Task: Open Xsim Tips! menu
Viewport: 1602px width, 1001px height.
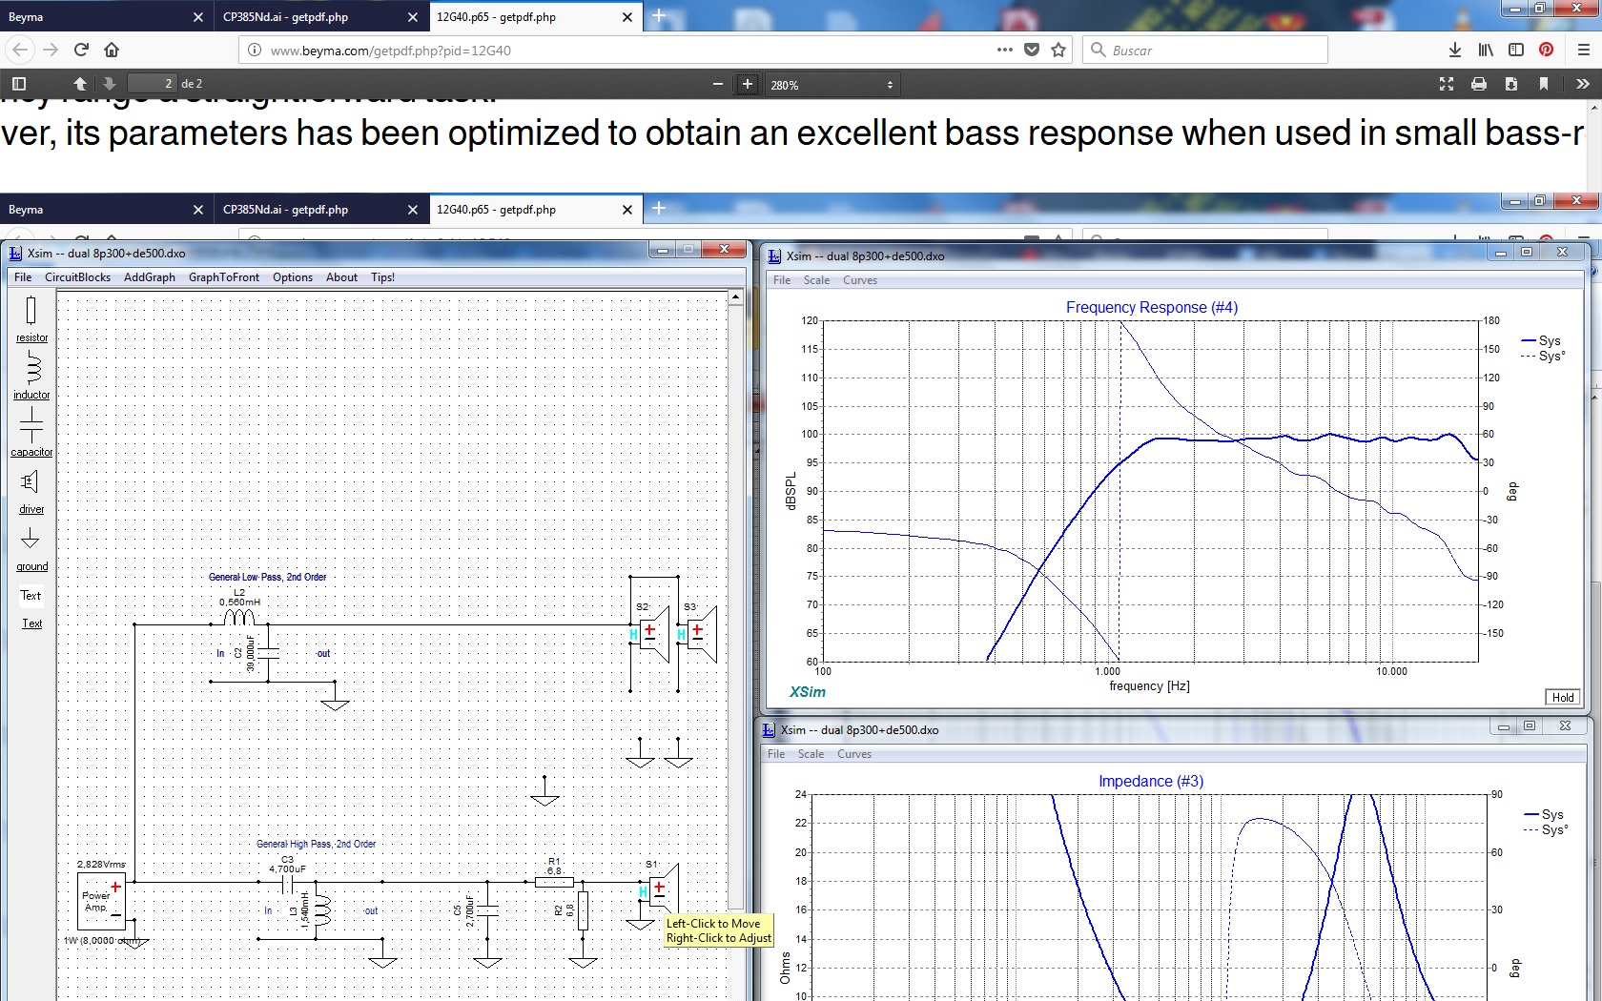Action: coord(382,277)
